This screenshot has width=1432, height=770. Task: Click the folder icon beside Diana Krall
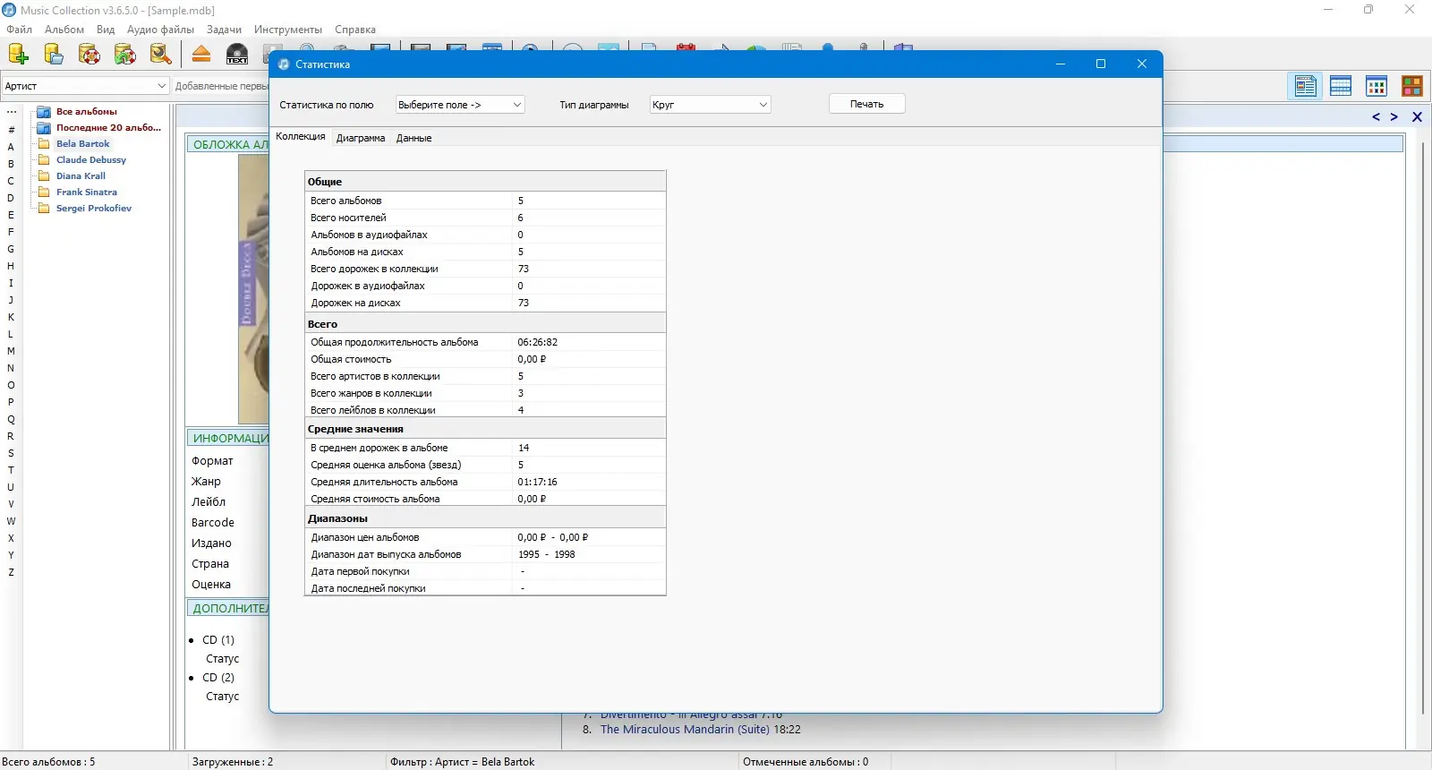tap(43, 176)
